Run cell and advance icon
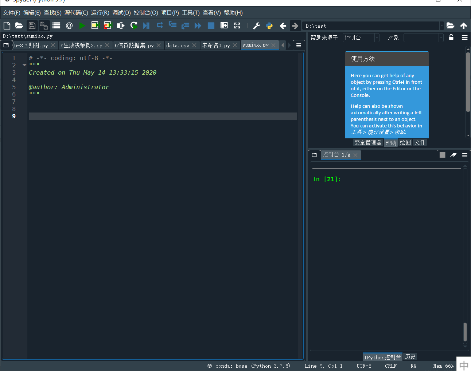This screenshot has width=471, height=371. (x=108, y=25)
